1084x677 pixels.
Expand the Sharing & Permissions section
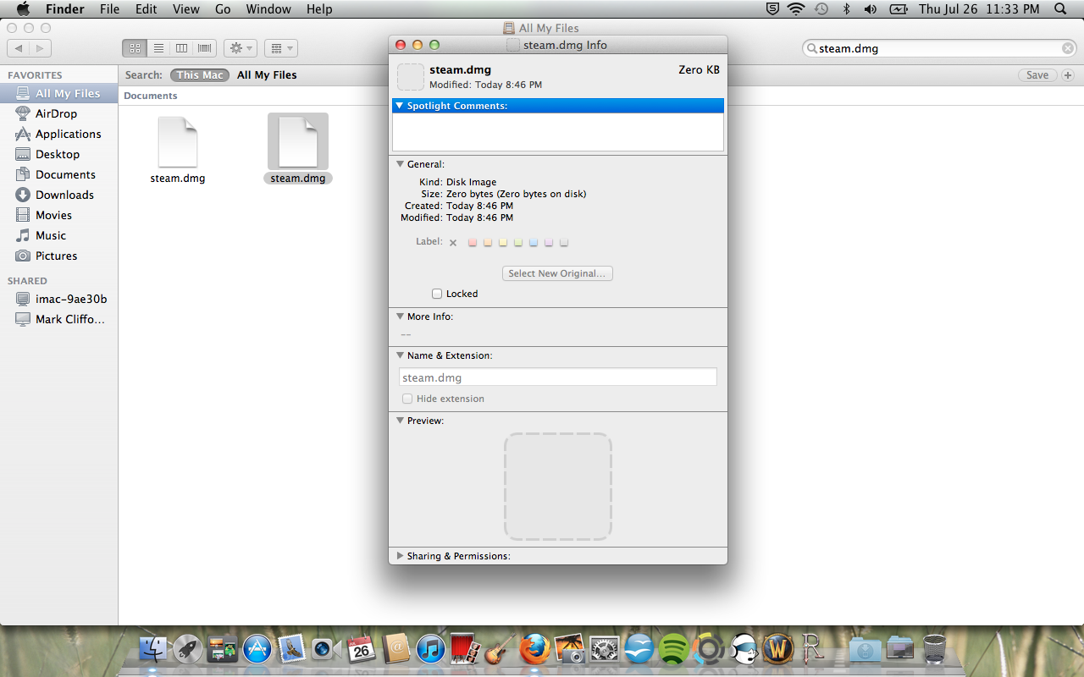pyautogui.click(x=400, y=556)
